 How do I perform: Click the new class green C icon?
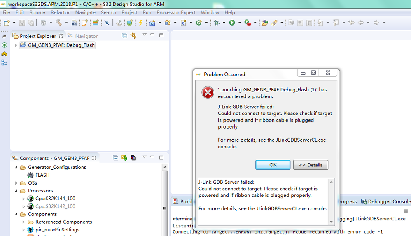tap(199, 23)
